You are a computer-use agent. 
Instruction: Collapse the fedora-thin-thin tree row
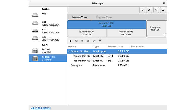click(x=69, y=51)
